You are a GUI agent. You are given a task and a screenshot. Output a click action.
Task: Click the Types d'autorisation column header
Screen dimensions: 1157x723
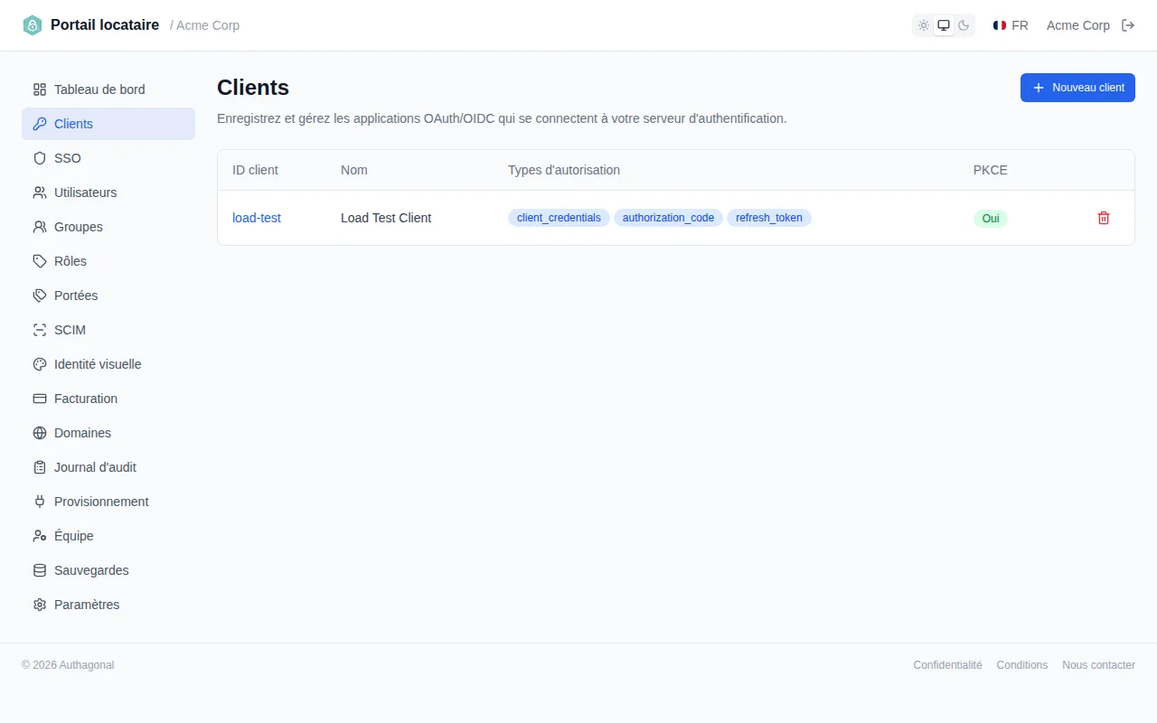tap(564, 170)
